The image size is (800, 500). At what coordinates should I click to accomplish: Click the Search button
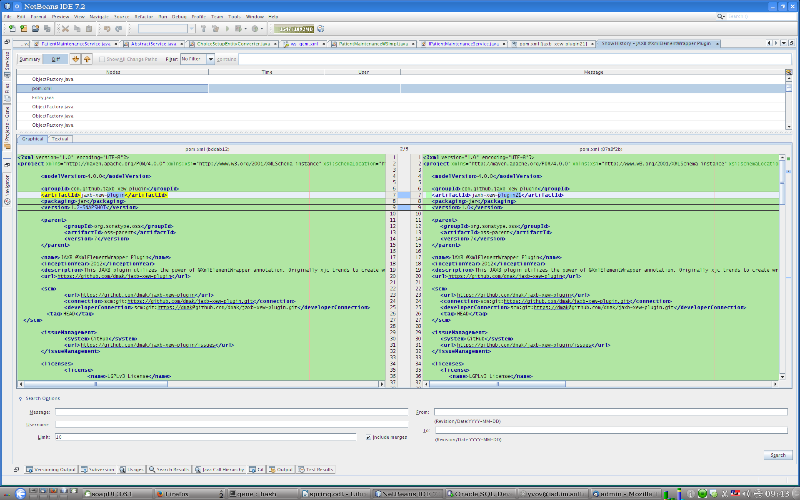point(778,455)
